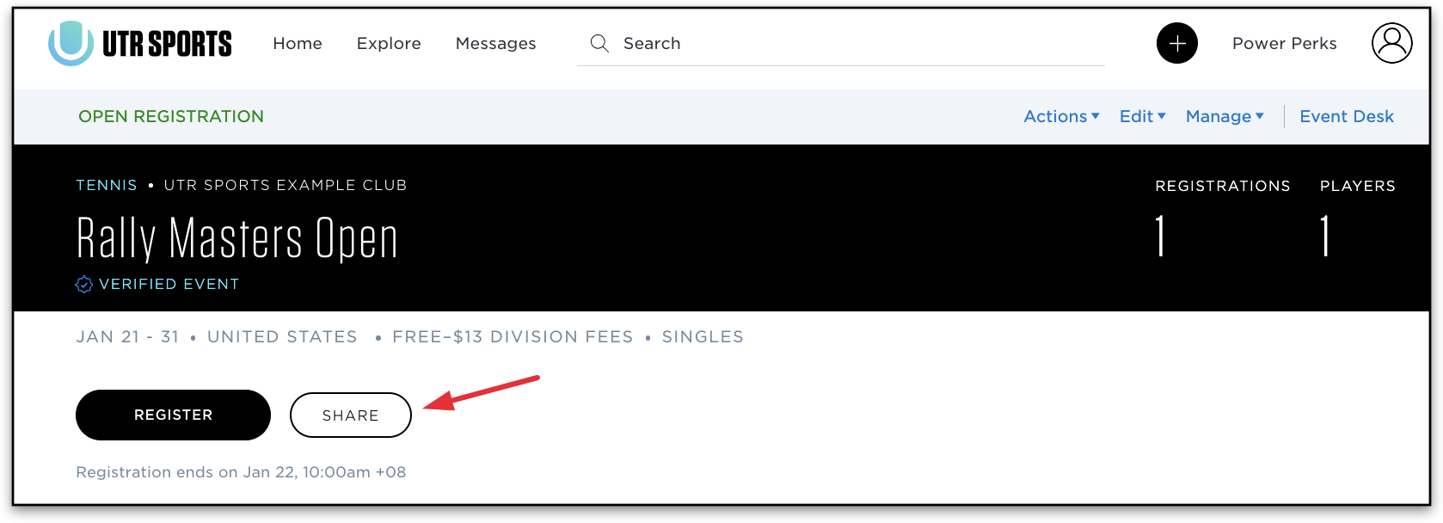Click the UTR Sports Example Club name
Viewport: 1443px width, 523px height.
(x=286, y=185)
